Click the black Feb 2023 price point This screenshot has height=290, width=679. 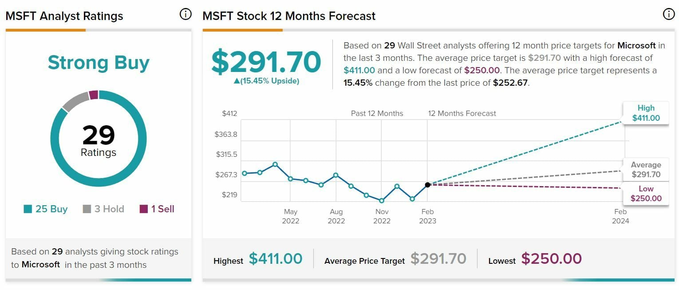coord(427,185)
